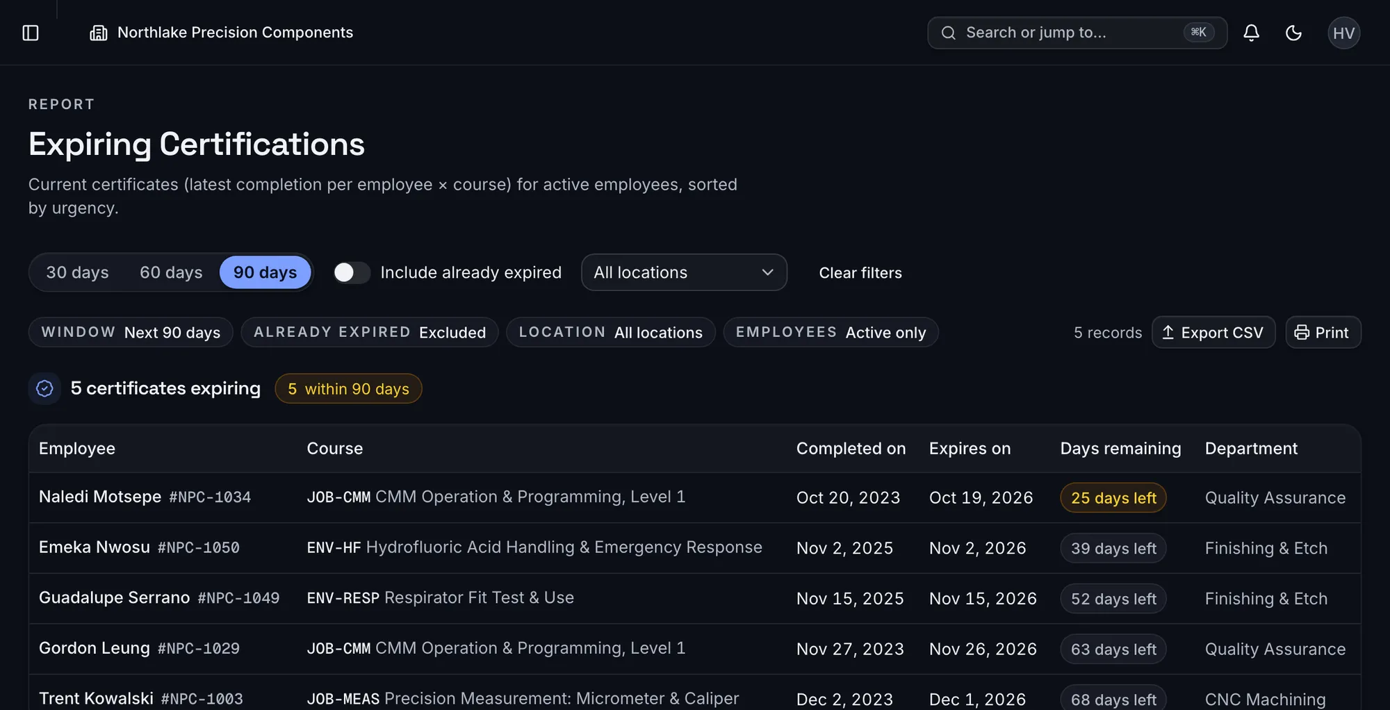The width and height of the screenshot is (1390, 710).
Task: Toggle Include already expired switch
Action: [x=352, y=272]
